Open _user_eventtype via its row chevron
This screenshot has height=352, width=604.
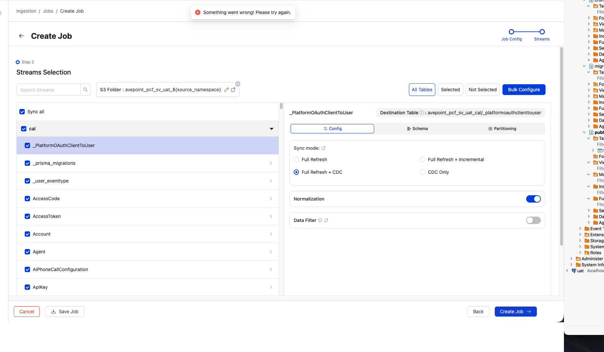click(271, 181)
